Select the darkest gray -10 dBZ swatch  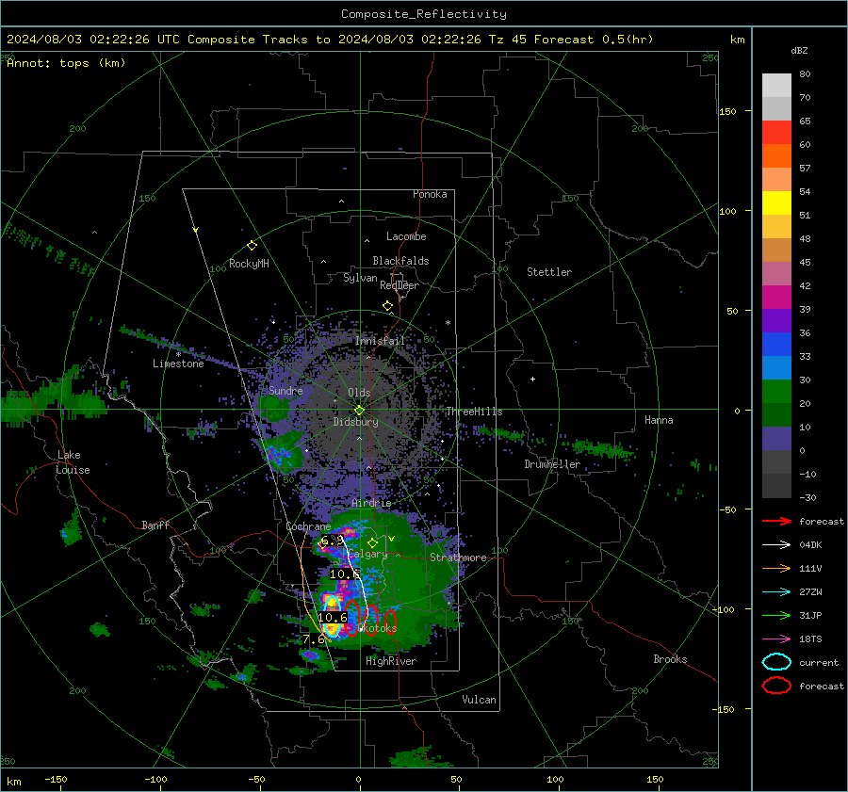tap(776, 485)
